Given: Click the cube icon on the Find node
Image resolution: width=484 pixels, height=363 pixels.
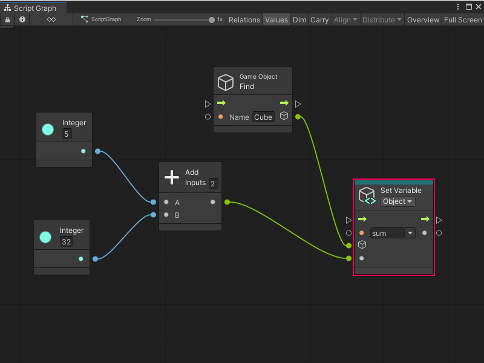Looking at the screenshot, I should click(226, 82).
